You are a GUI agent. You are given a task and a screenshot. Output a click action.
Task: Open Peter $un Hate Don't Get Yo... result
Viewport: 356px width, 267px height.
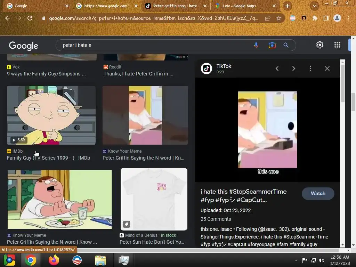tap(152, 242)
